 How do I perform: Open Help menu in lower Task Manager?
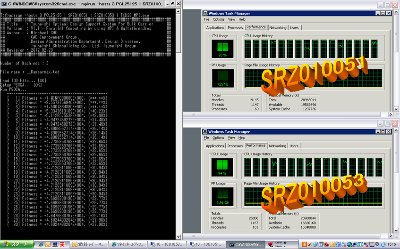pyautogui.click(x=242, y=138)
